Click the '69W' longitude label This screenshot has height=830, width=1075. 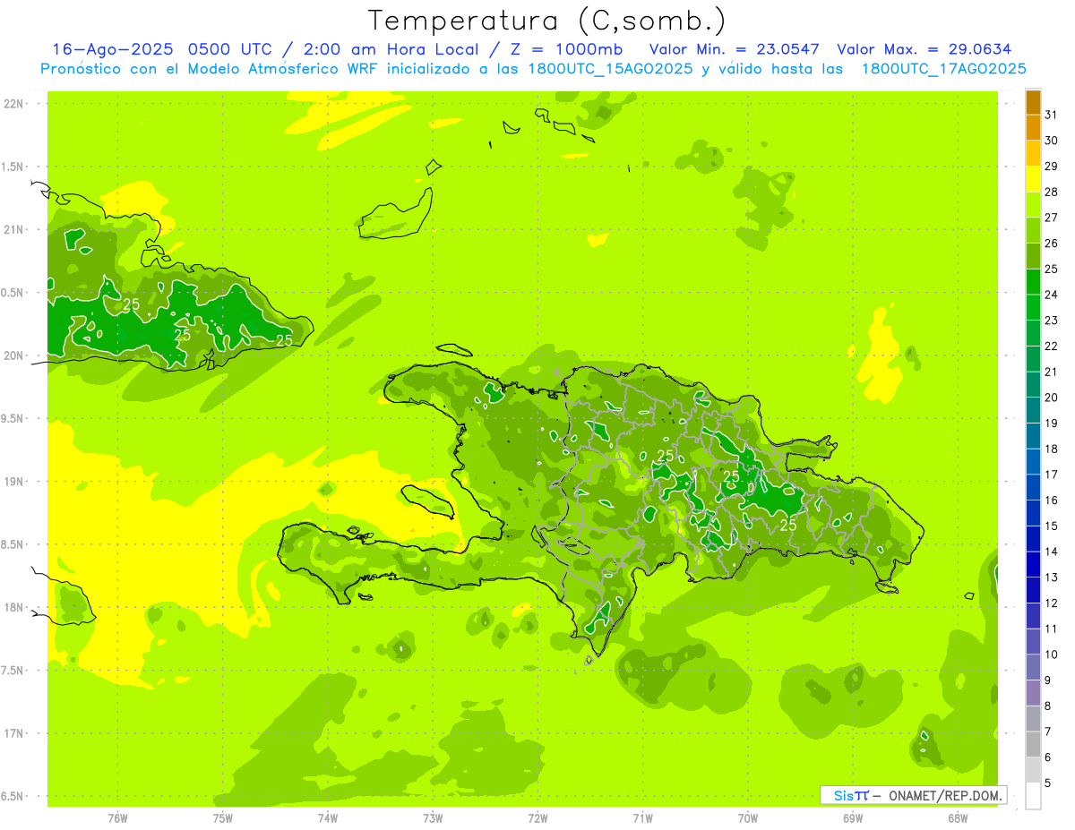click(853, 818)
